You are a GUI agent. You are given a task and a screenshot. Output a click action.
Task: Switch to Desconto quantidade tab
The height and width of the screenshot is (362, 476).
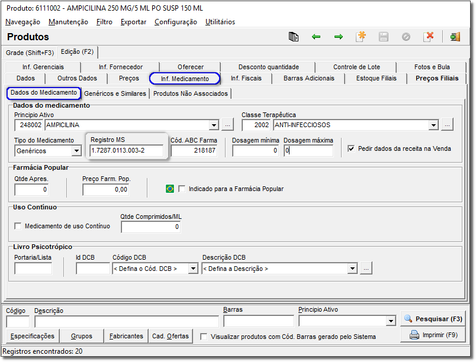click(x=269, y=67)
